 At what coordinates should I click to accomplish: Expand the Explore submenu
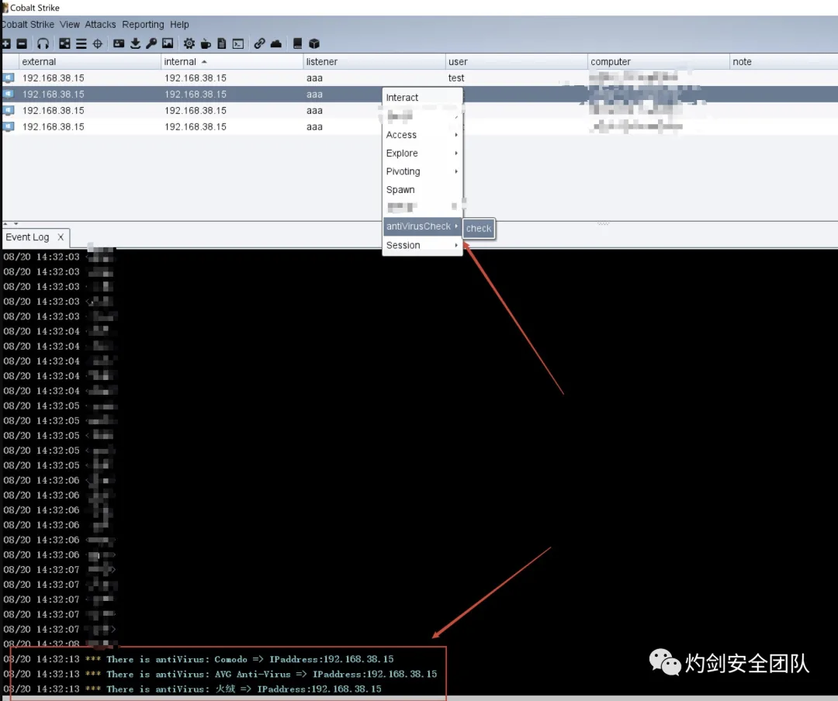(422, 153)
